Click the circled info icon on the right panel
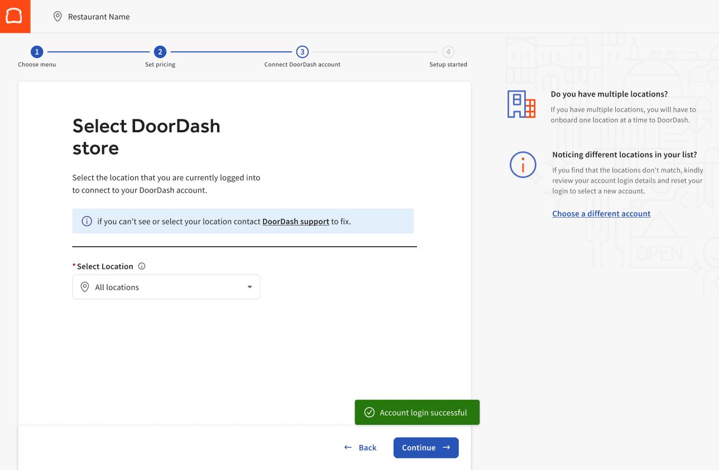Screen dimensions: 719x470 click(523, 165)
